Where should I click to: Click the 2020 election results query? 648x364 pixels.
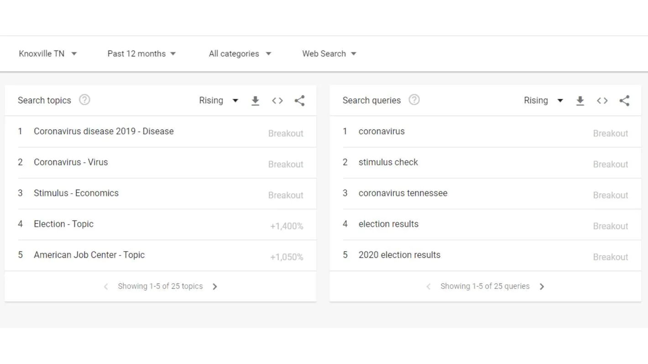click(399, 255)
